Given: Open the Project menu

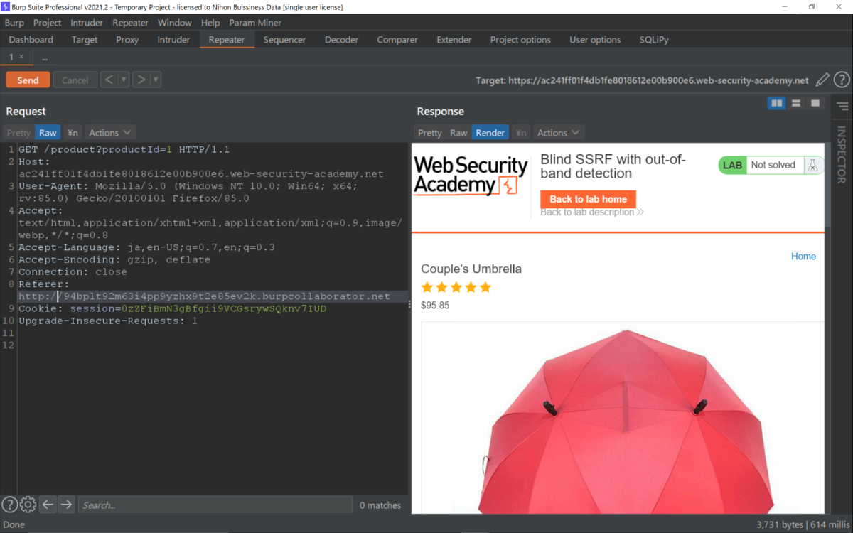Looking at the screenshot, I should [47, 23].
